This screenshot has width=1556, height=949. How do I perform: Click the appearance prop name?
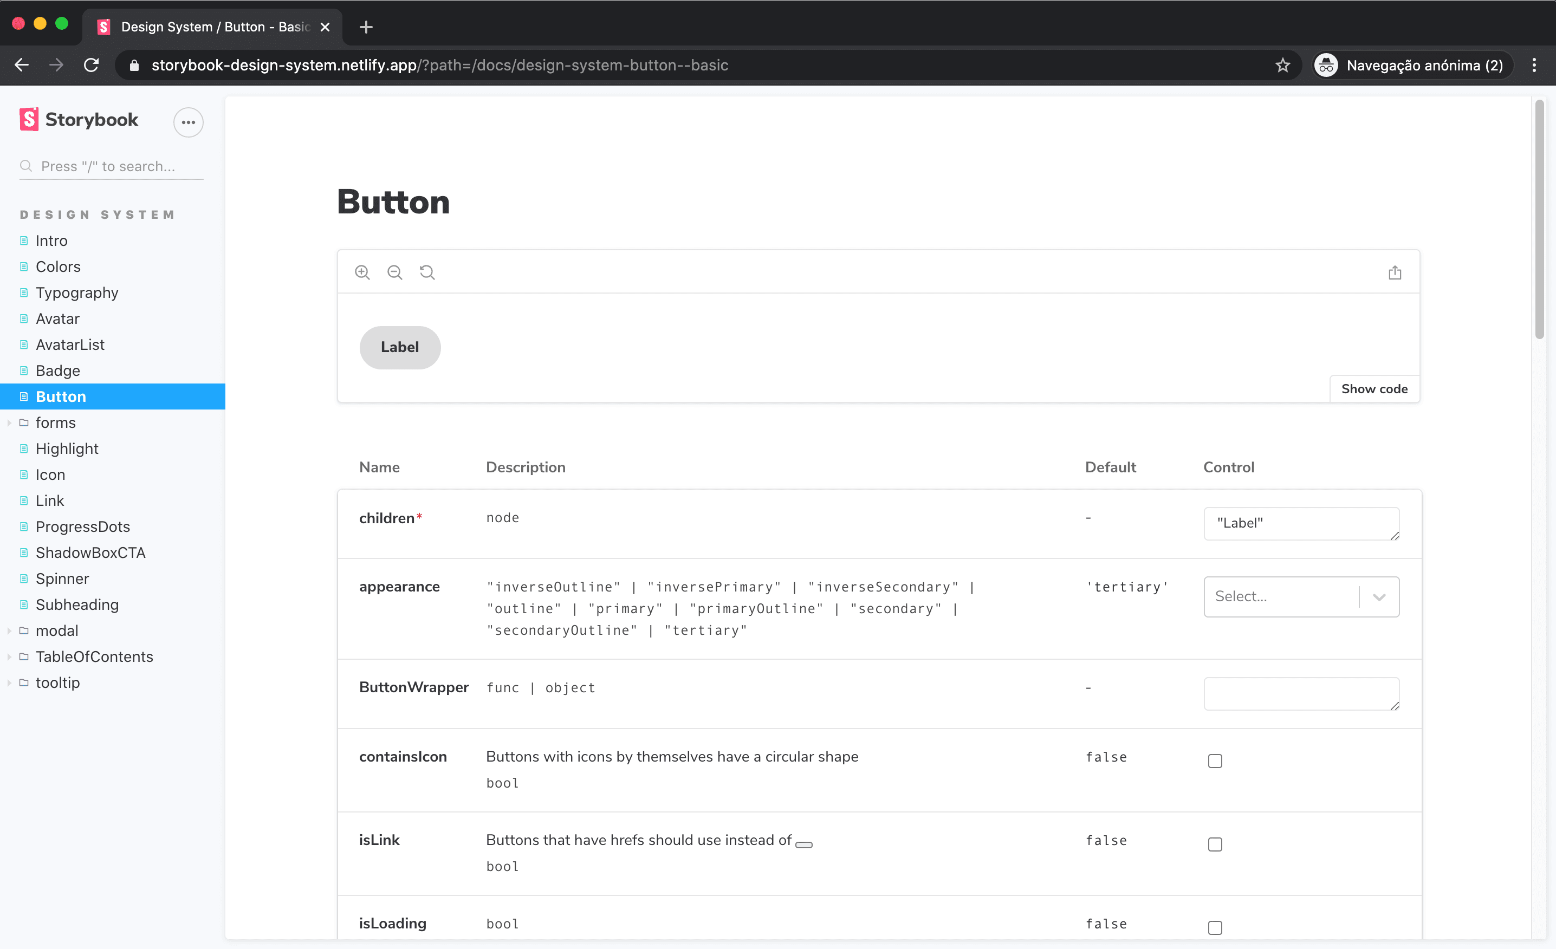point(399,587)
